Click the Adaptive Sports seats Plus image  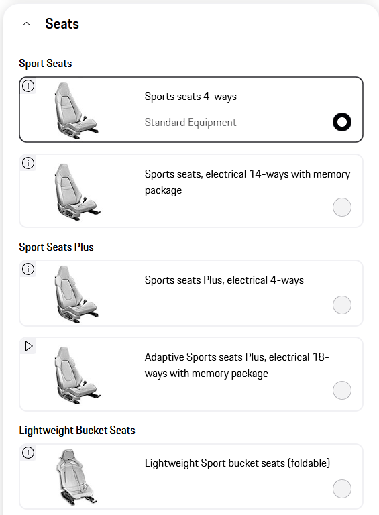pos(77,375)
